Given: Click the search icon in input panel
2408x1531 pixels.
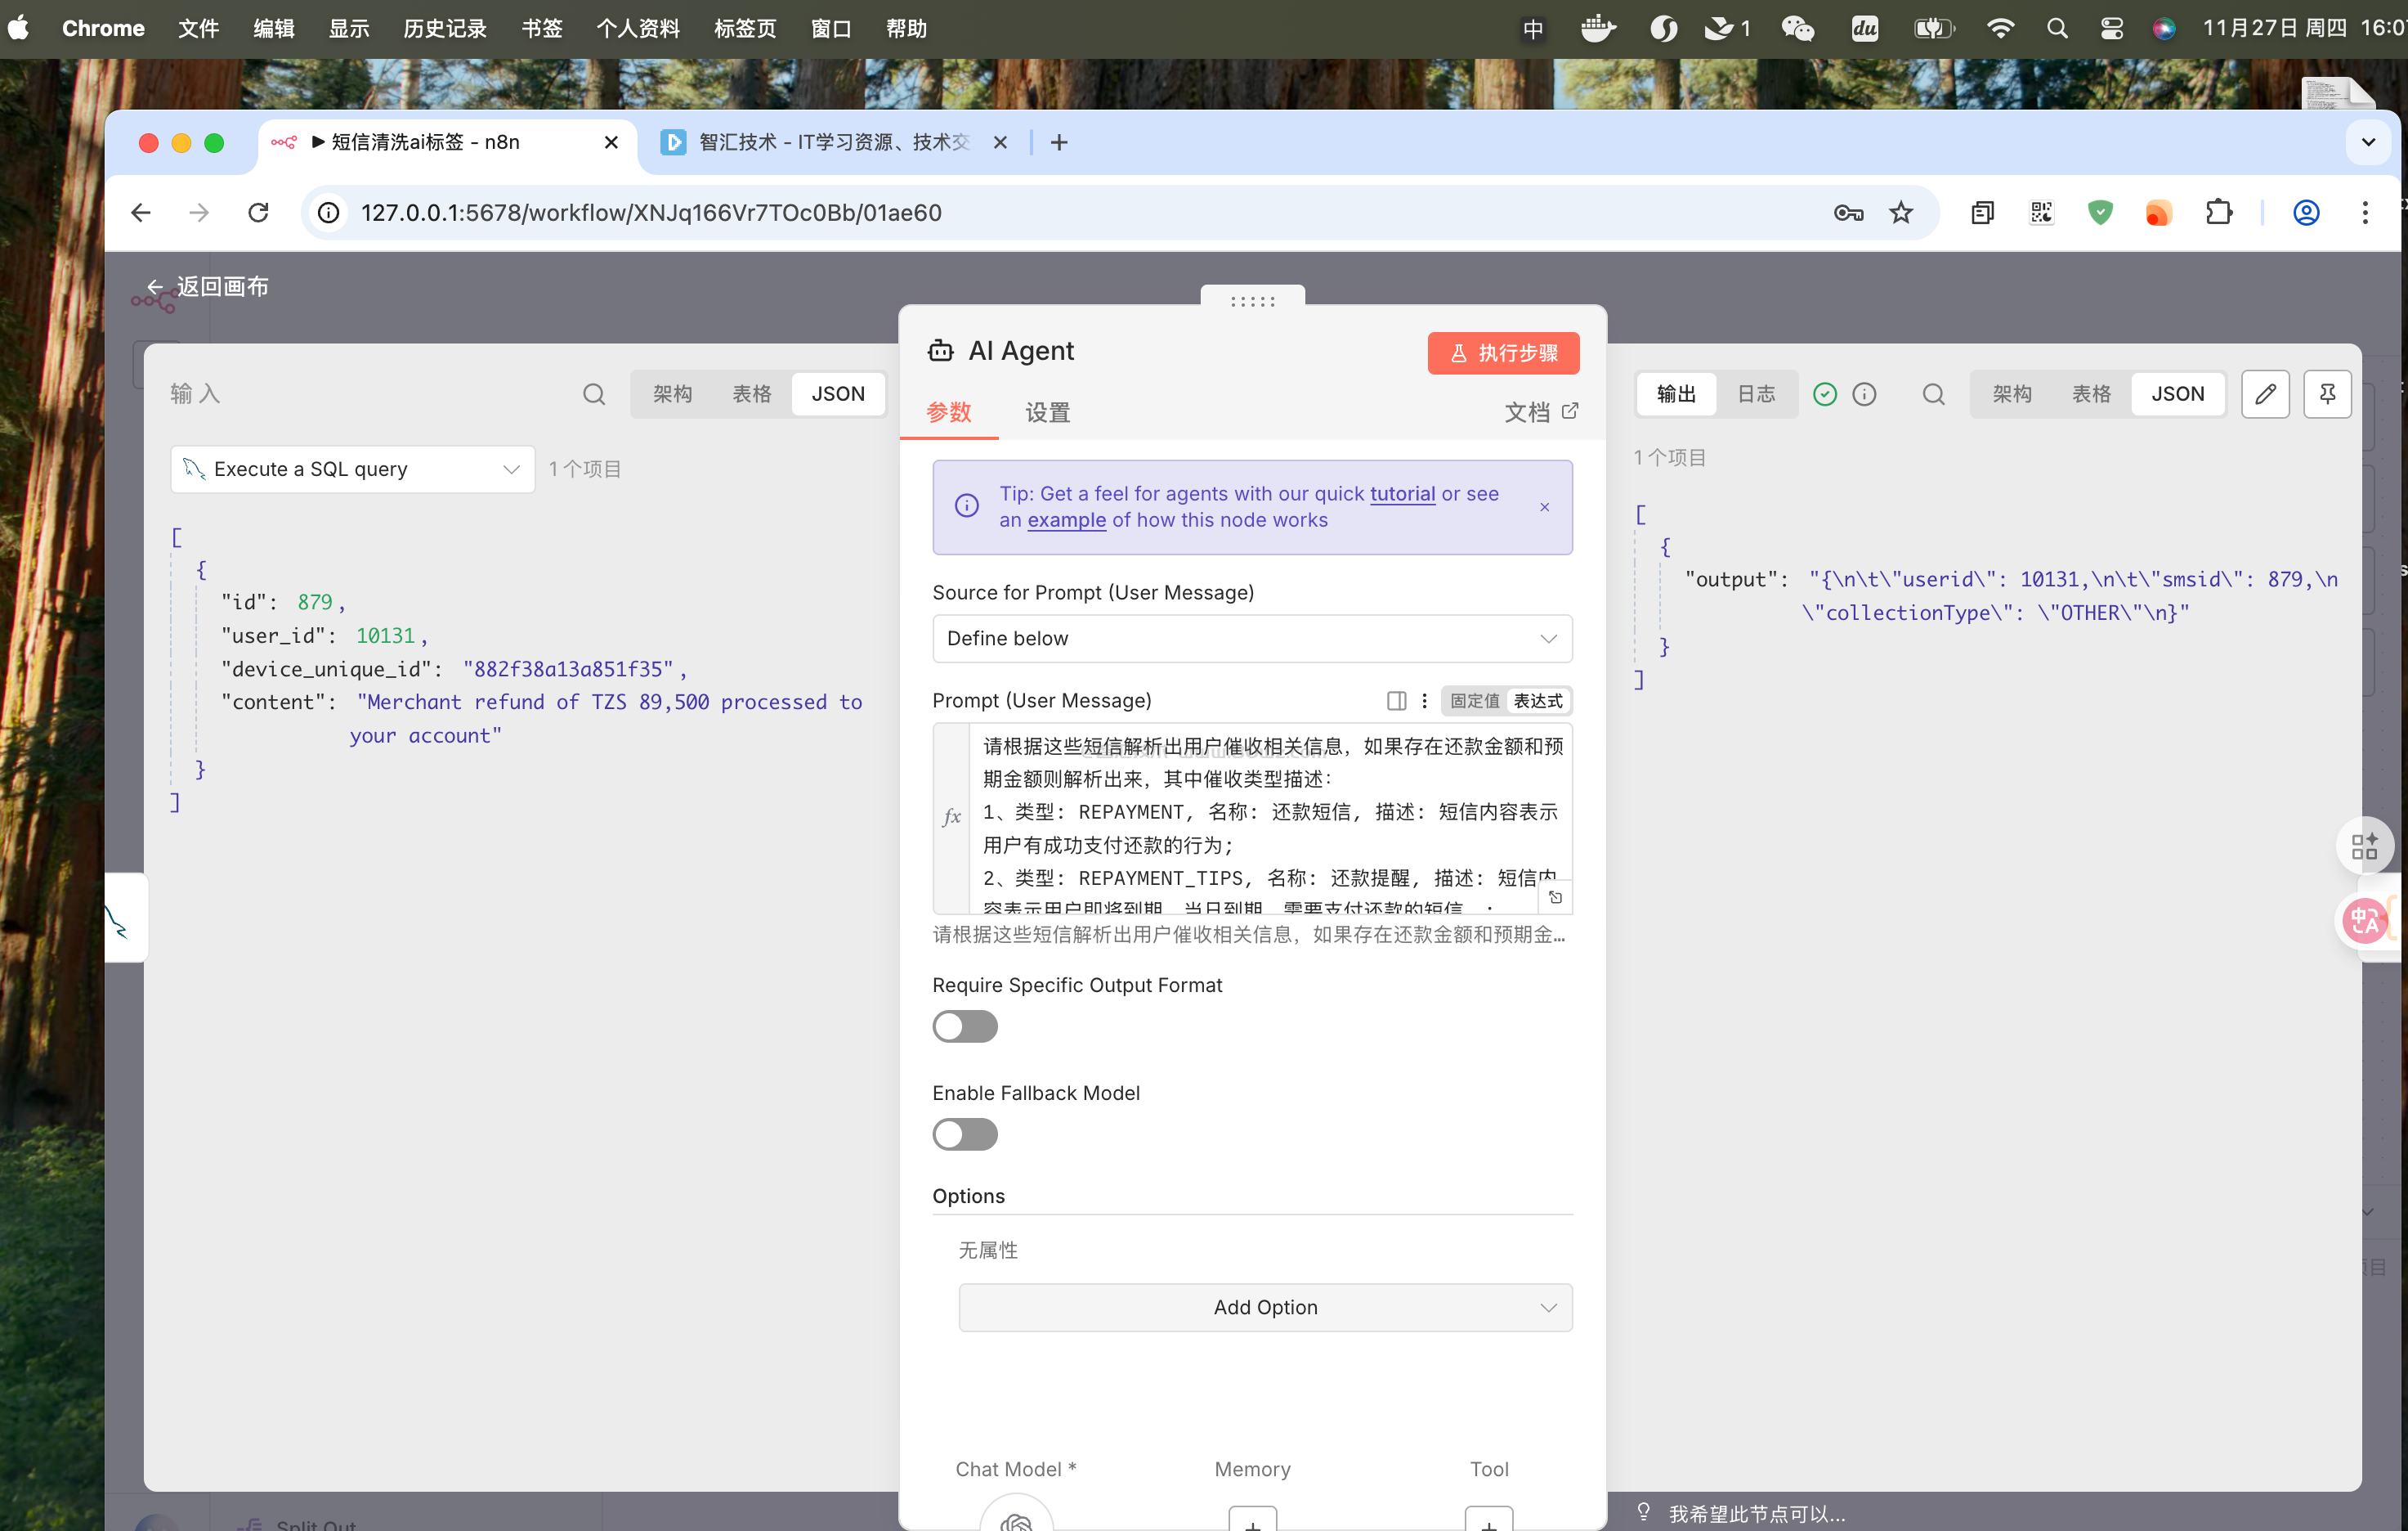Looking at the screenshot, I should pyautogui.click(x=594, y=394).
